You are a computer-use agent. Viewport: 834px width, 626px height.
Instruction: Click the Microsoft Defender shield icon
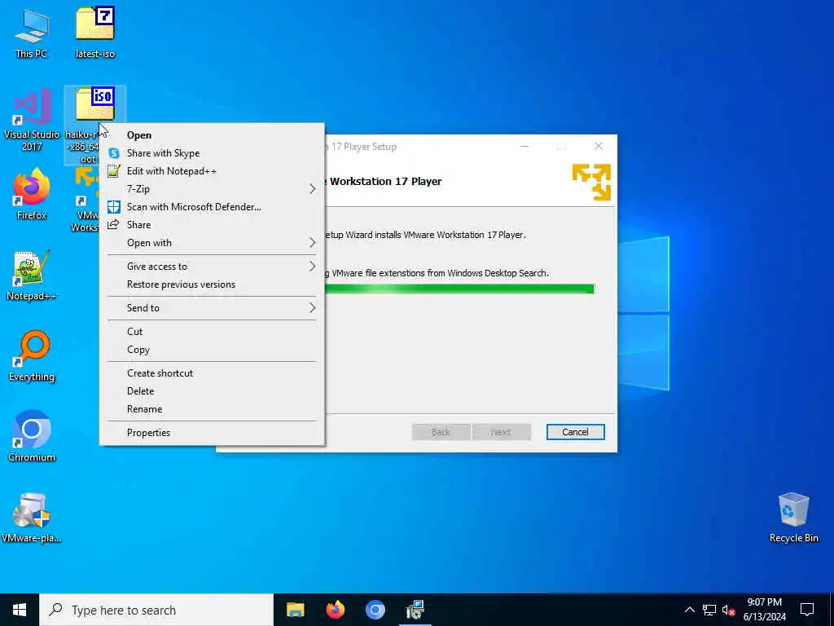tap(114, 206)
